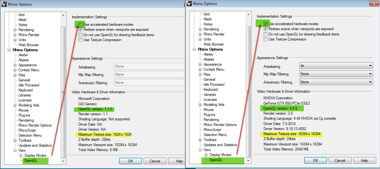The width and height of the screenshot is (380, 169).
Task: Click the Antialiasing combo box in left window
Action: [150, 66]
